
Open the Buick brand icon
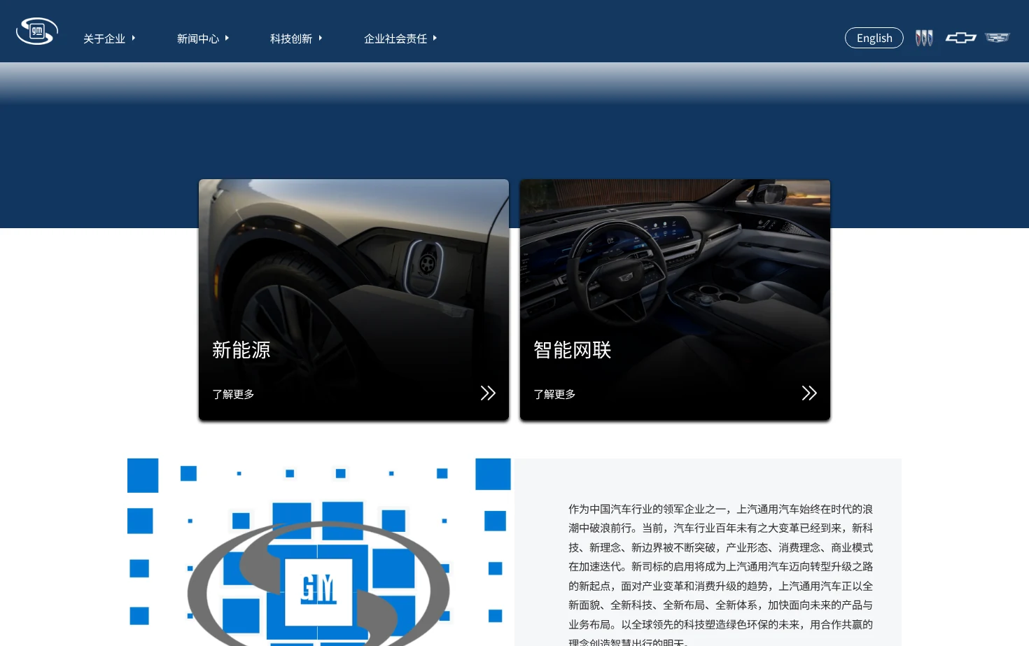pyautogui.click(x=924, y=38)
